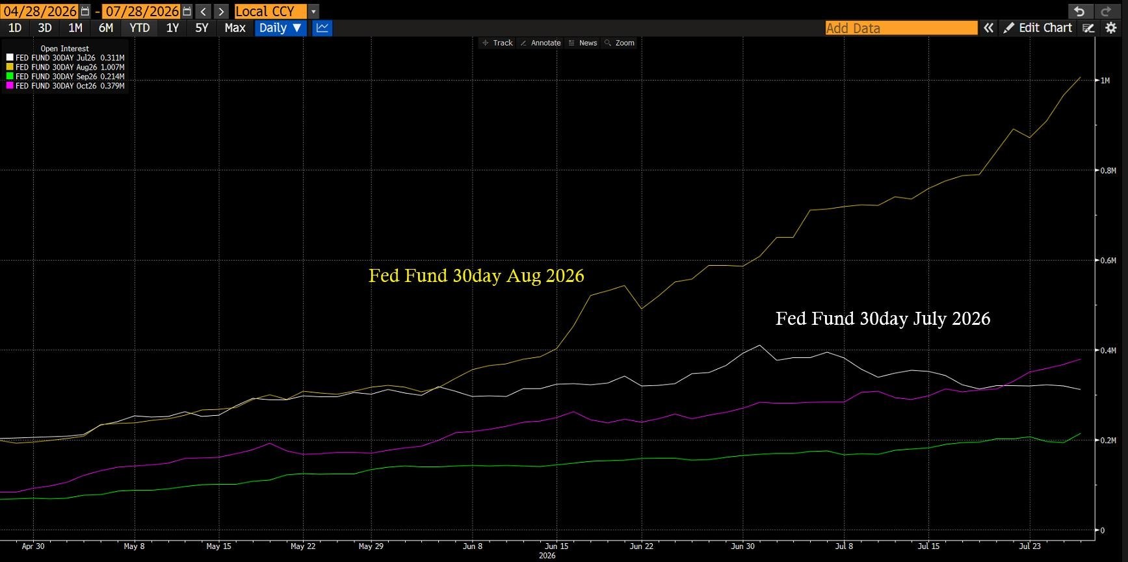Image resolution: width=1128 pixels, height=562 pixels.
Task: Activate the Zoom tool
Action: (x=619, y=43)
